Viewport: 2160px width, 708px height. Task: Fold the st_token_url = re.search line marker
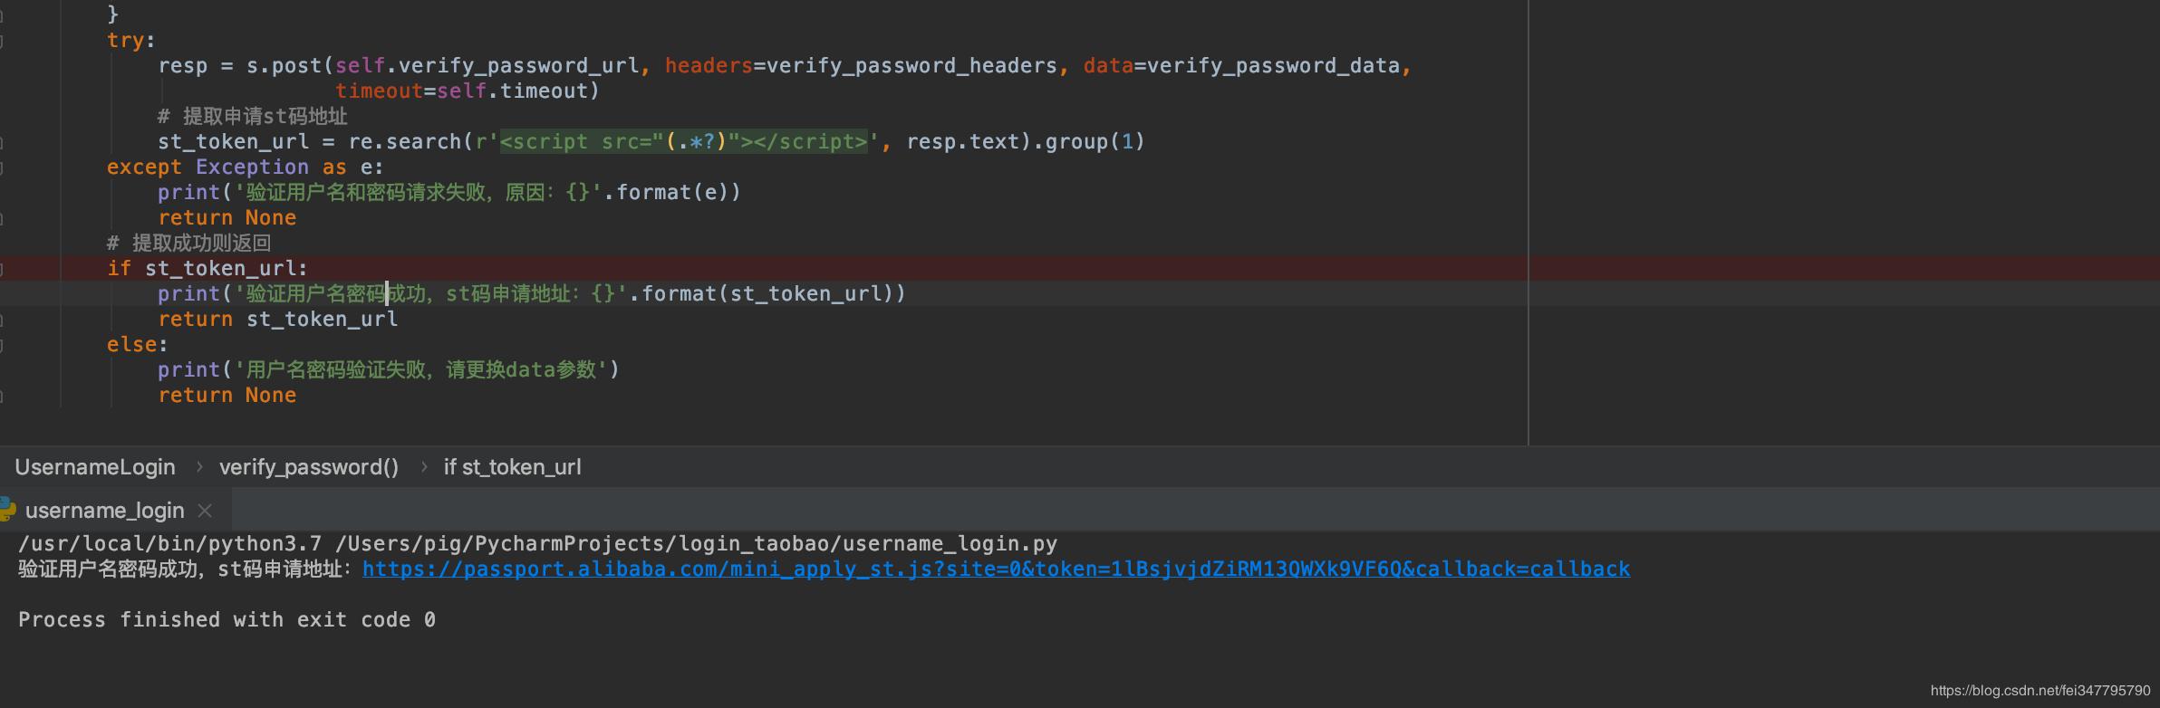2,142
